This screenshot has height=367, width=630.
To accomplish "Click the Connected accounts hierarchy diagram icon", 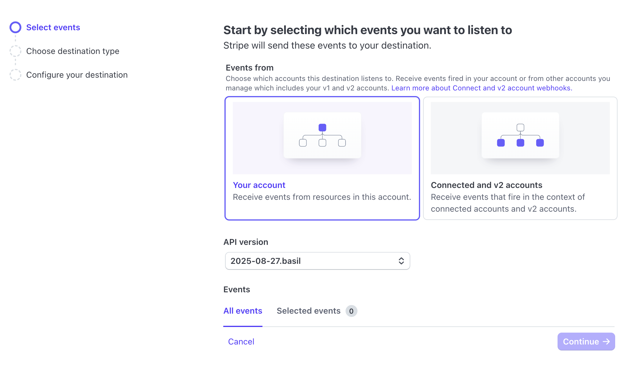I will [x=520, y=135].
